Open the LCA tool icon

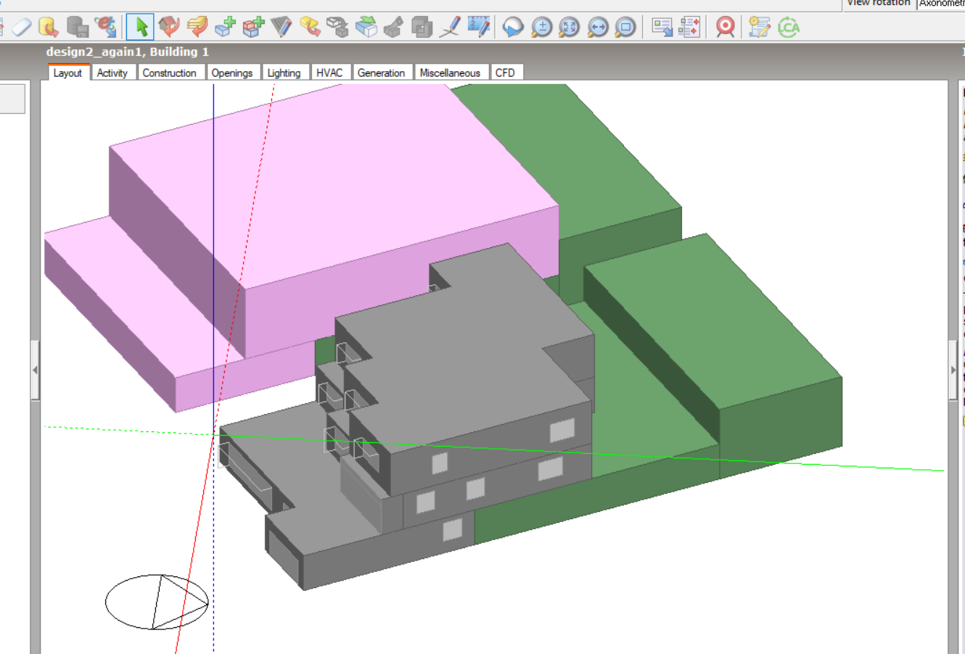pos(789,28)
